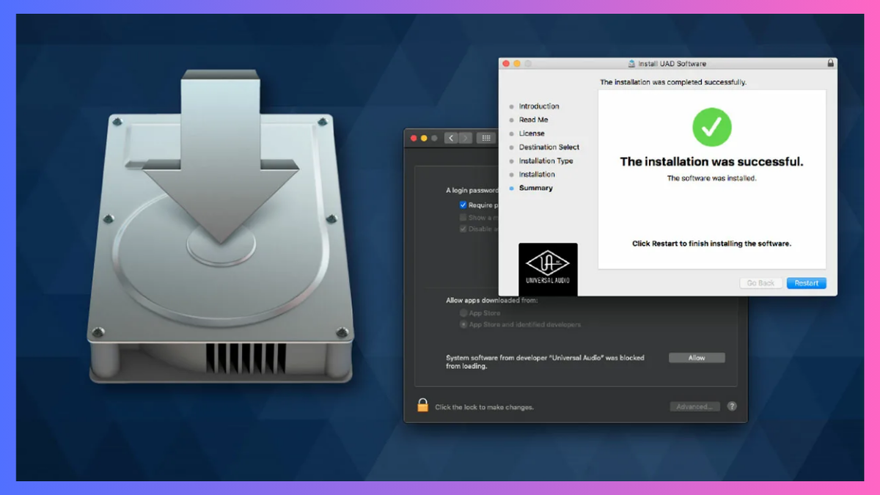
Task: Select the Installation step
Action: pos(537,175)
